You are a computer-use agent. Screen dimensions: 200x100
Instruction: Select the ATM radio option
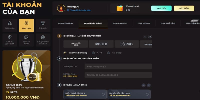click(93, 53)
